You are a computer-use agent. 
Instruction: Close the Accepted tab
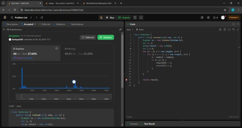pyautogui.click(x=35, y=24)
